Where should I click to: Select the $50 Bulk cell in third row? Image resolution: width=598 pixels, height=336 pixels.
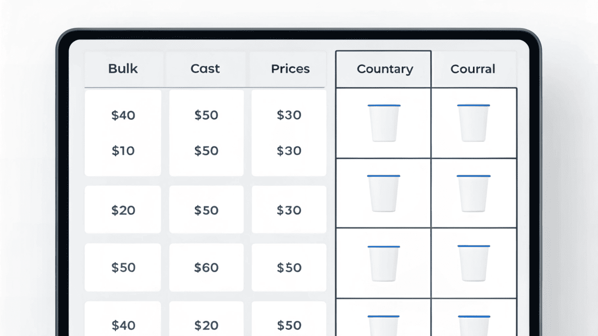tap(123, 268)
